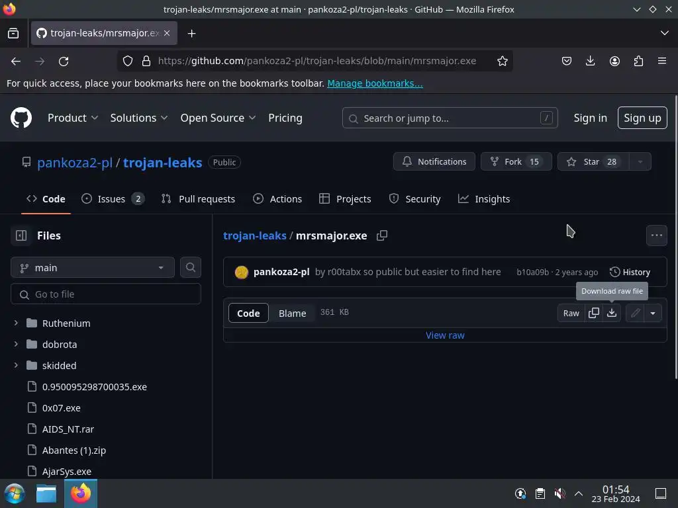Image resolution: width=678 pixels, height=508 pixels.
Task: Open the star lists dropdown arrow
Action: coord(640,161)
